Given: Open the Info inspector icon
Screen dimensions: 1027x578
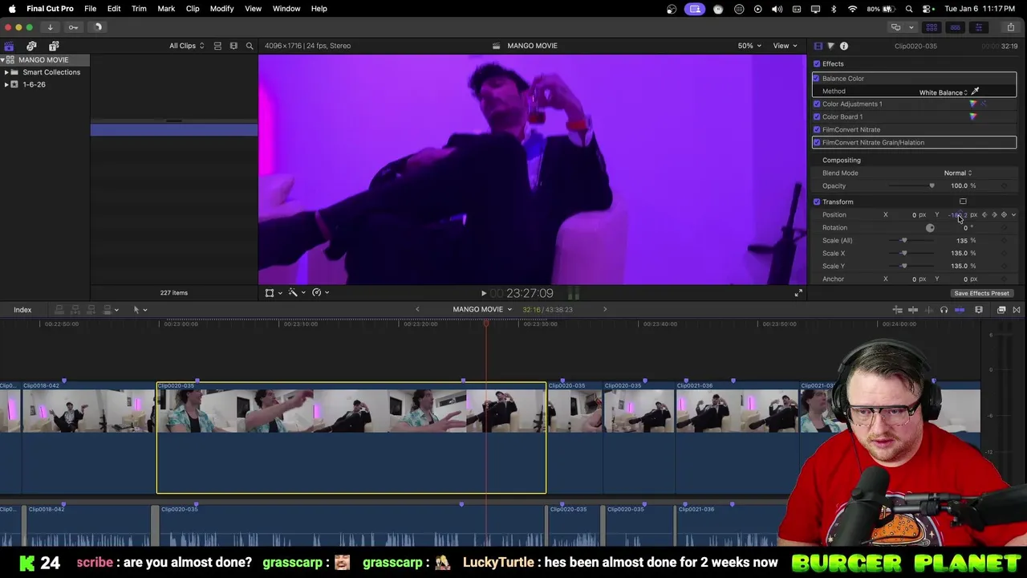Looking at the screenshot, I should [x=844, y=46].
